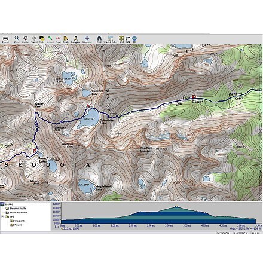Image resolution: width=263 pixels, height=263 pixels.
Task: Click the 4.00 mi mark on the profile axis
Action: point(205,225)
